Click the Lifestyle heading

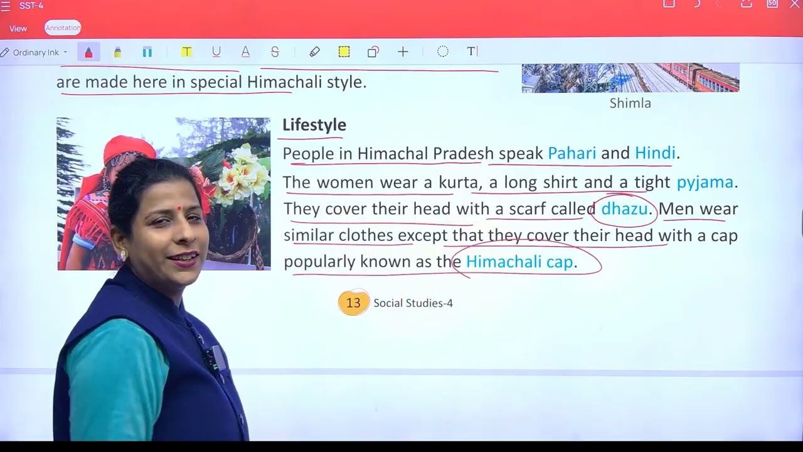click(x=314, y=125)
